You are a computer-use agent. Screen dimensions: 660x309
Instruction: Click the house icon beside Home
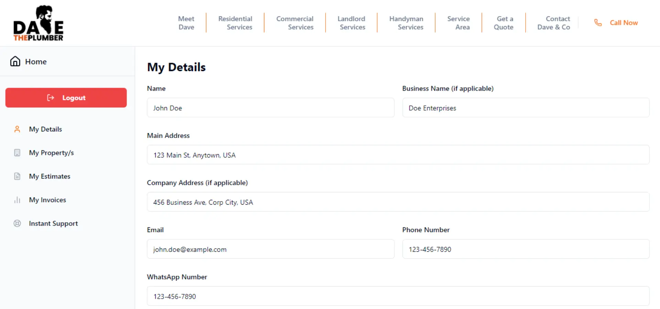[x=15, y=61]
